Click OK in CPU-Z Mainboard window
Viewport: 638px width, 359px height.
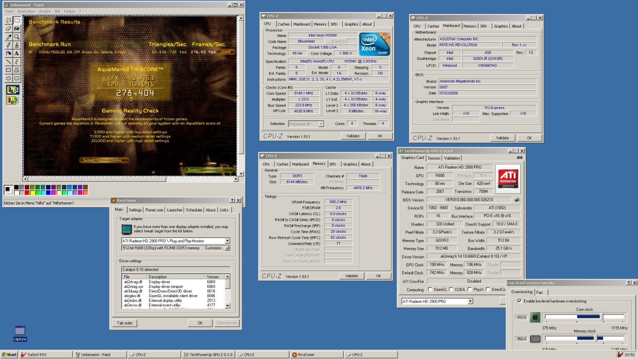pyautogui.click(x=529, y=138)
